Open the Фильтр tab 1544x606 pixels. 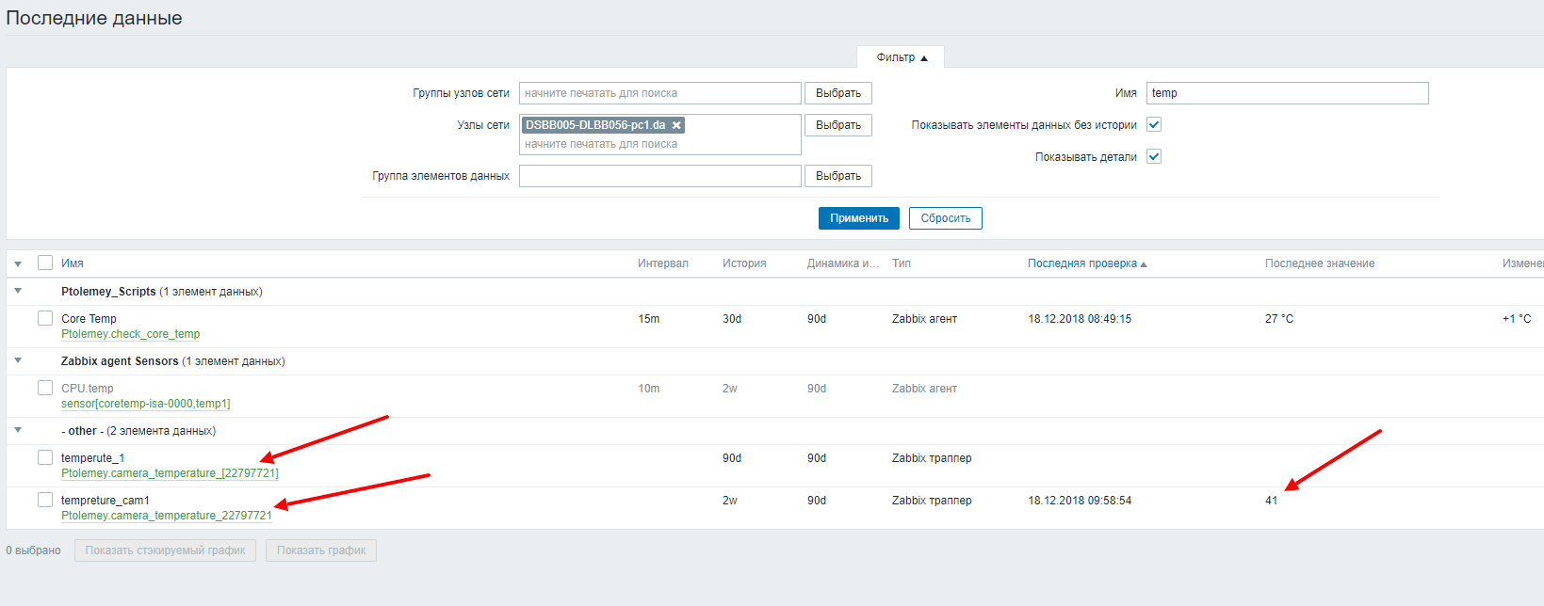[x=901, y=57]
